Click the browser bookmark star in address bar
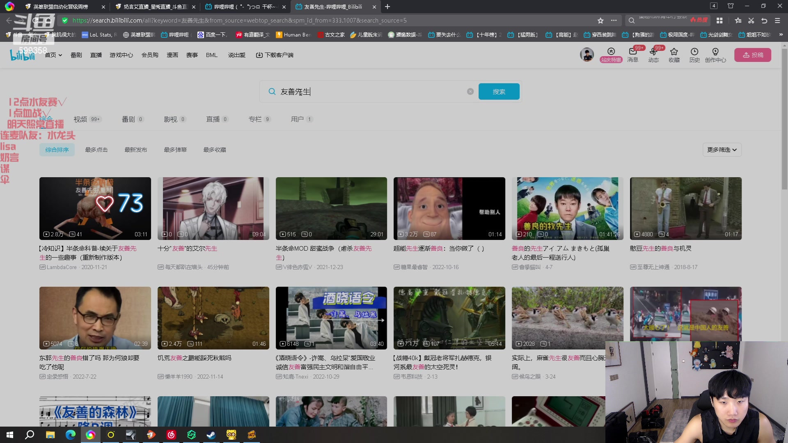The height and width of the screenshot is (443, 788). click(600, 20)
